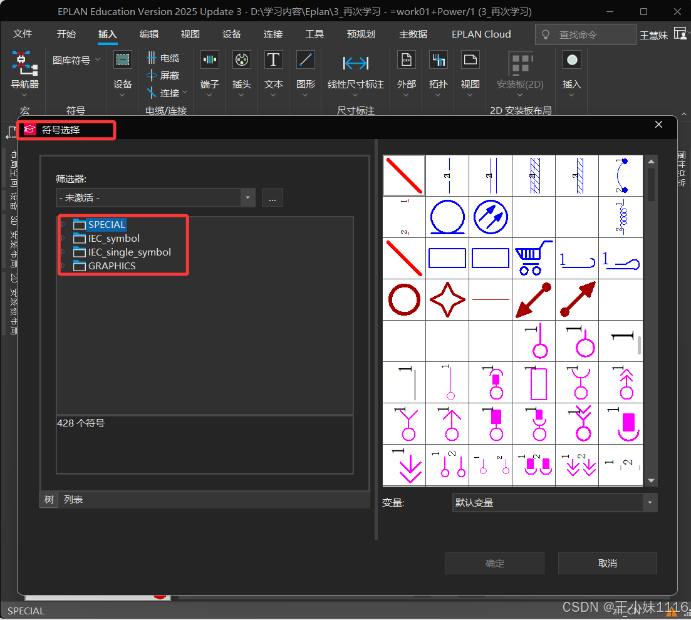Switch to the 列表 list view tab
Image resolution: width=691 pixels, height=620 pixels.
click(73, 499)
